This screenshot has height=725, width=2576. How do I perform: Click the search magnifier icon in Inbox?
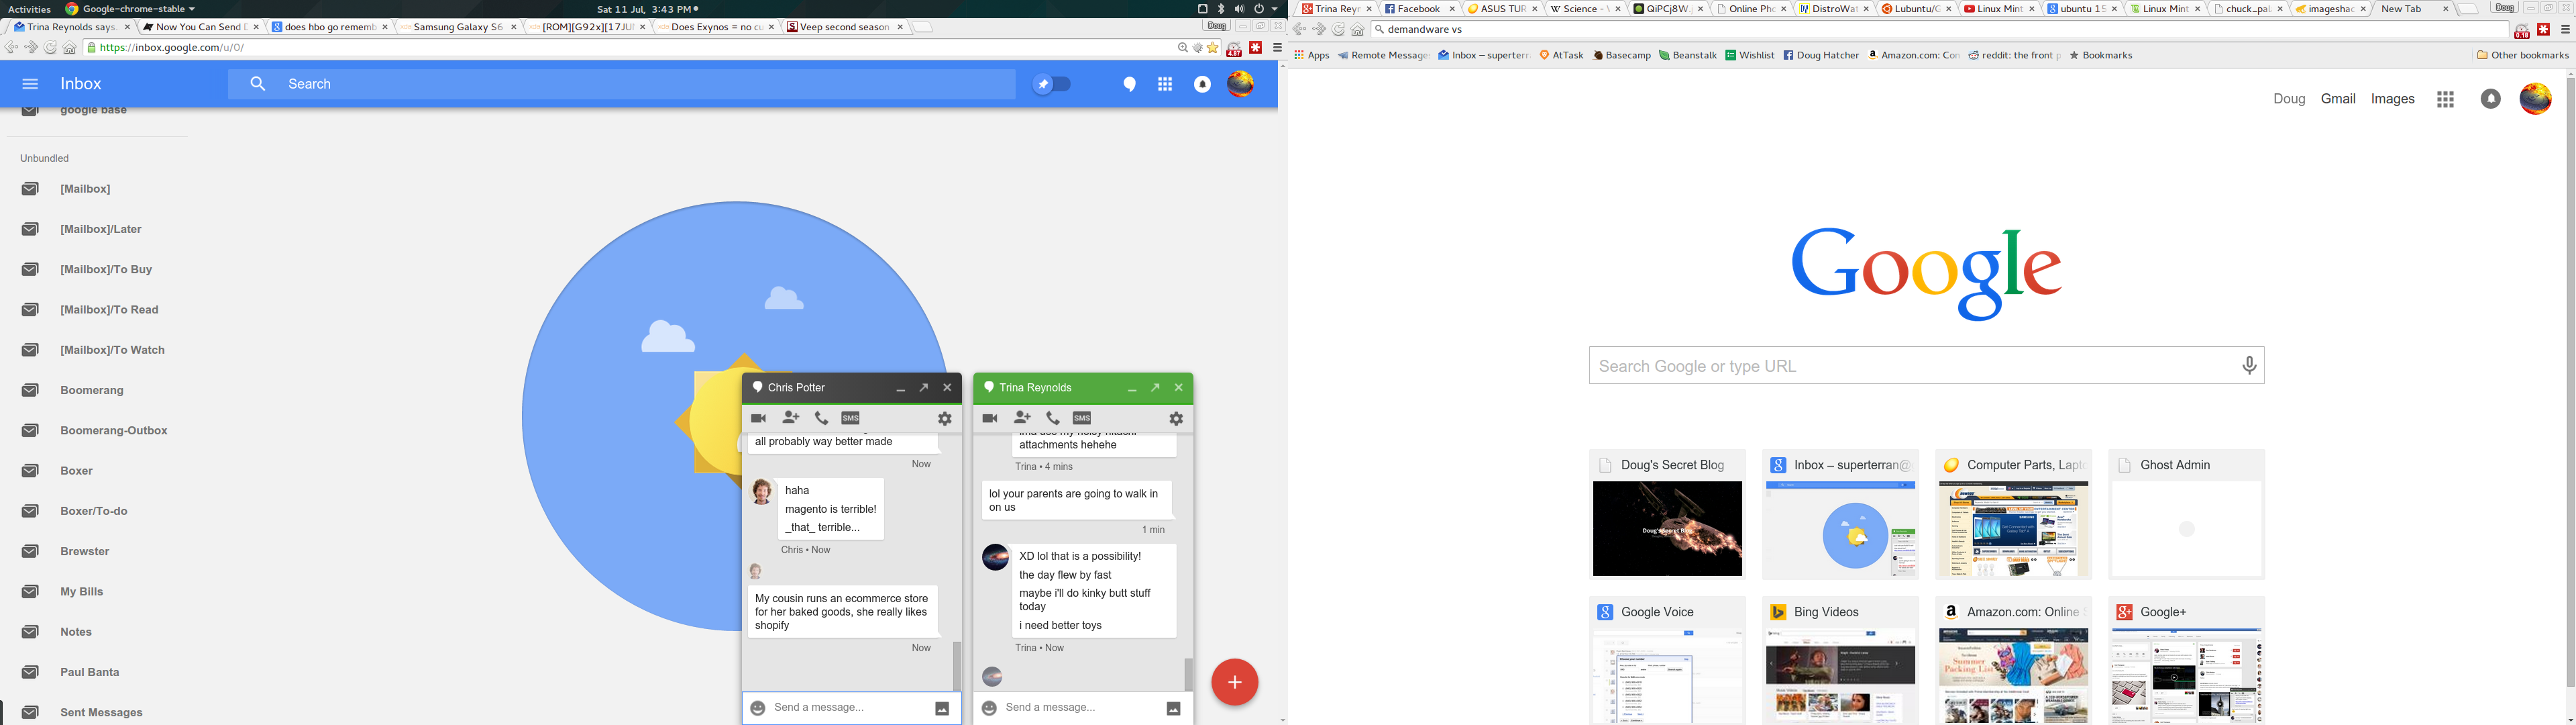point(258,84)
